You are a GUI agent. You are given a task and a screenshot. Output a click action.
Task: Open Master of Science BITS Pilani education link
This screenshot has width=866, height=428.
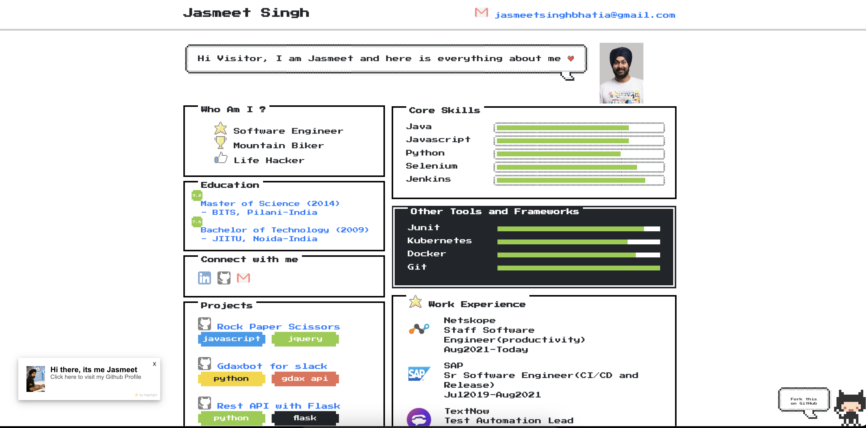pos(269,207)
